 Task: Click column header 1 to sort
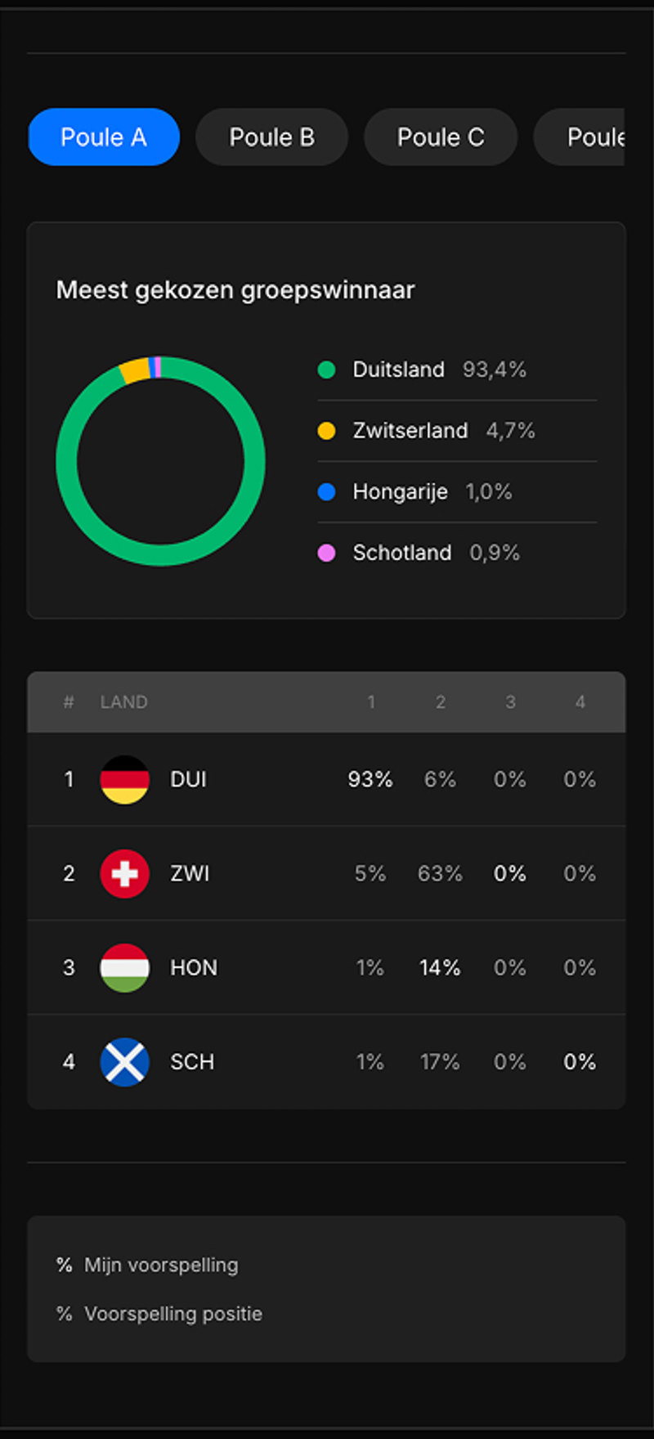[x=372, y=702]
